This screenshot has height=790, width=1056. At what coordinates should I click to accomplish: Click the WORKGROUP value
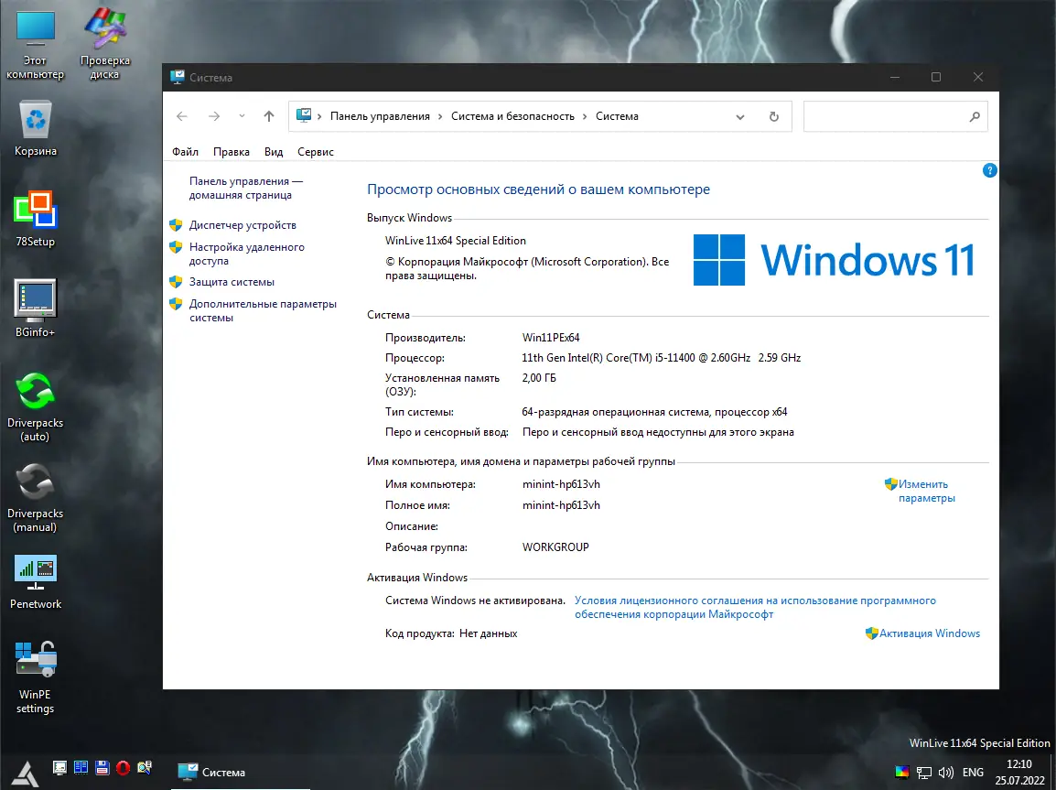point(555,547)
